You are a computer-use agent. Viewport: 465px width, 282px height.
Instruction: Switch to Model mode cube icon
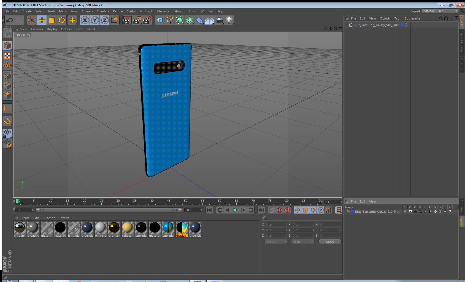[x=7, y=46]
